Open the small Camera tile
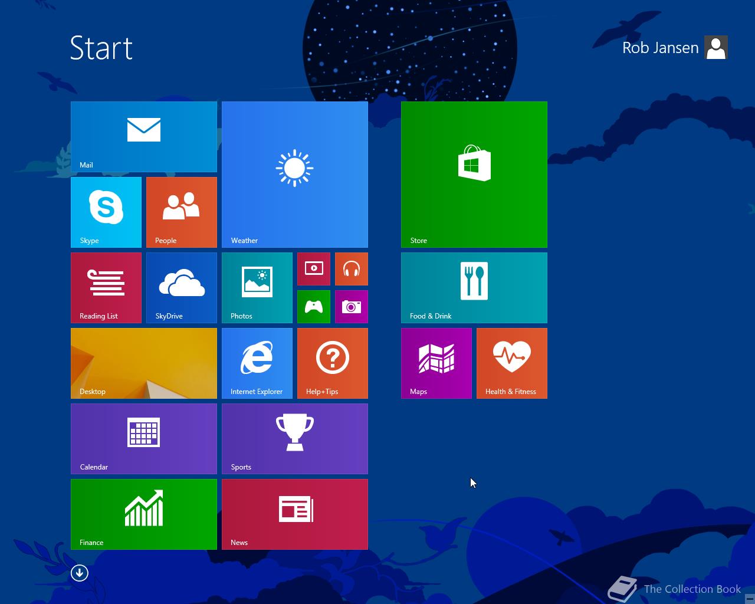The height and width of the screenshot is (604, 755). 352,307
